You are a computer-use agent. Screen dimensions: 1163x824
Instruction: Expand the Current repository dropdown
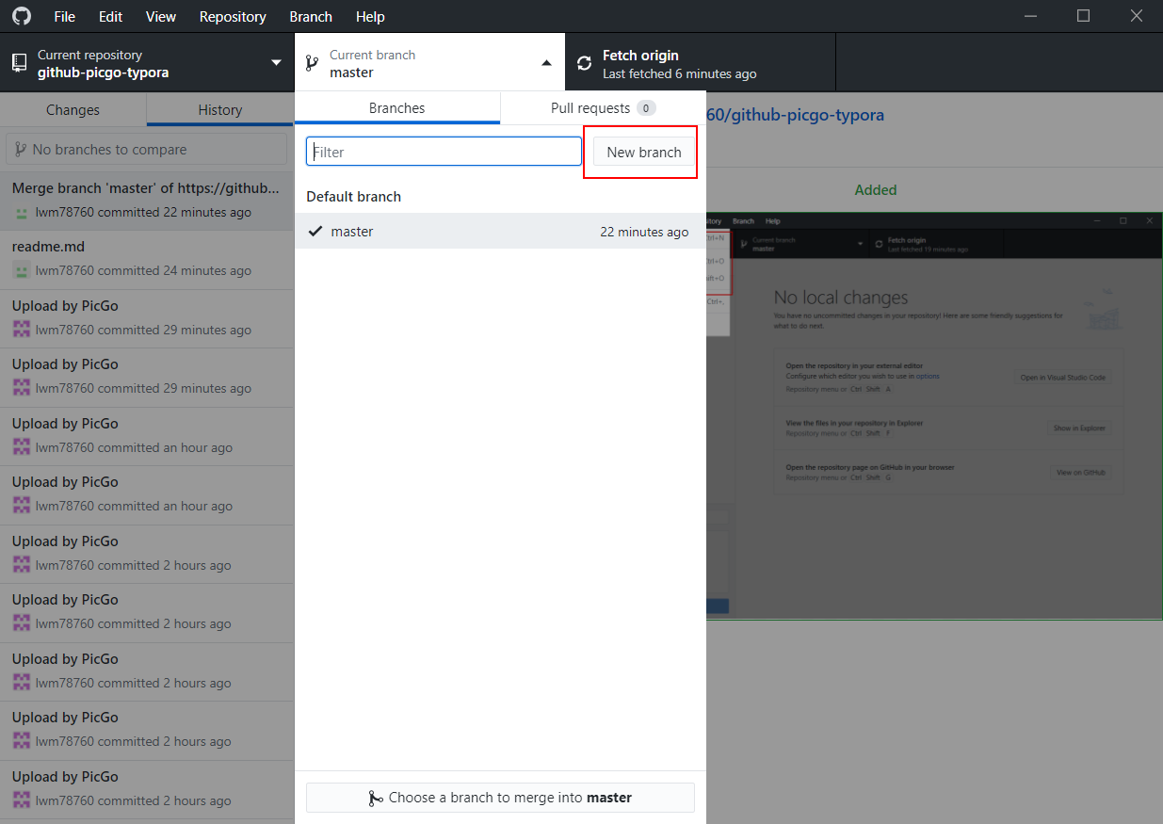click(147, 63)
